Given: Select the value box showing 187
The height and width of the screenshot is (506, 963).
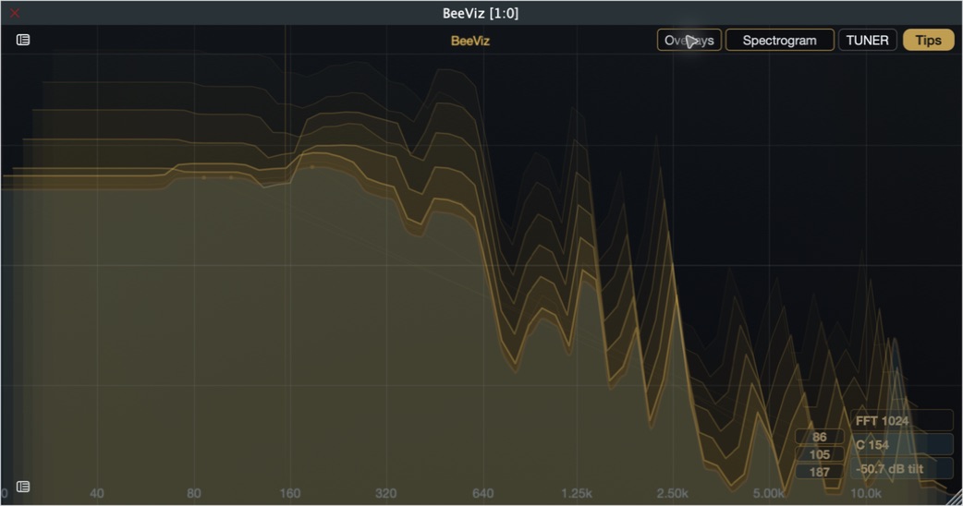Looking at the screenshot, I should coord(819,472).
